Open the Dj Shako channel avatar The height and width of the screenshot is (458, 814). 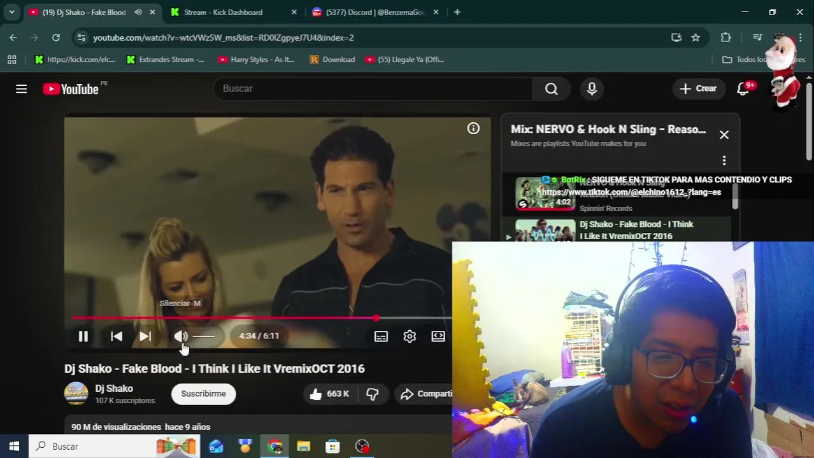(x=76, y=394)
